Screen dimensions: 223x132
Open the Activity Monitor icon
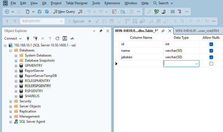pyautogui.click(x=114, y=12)
